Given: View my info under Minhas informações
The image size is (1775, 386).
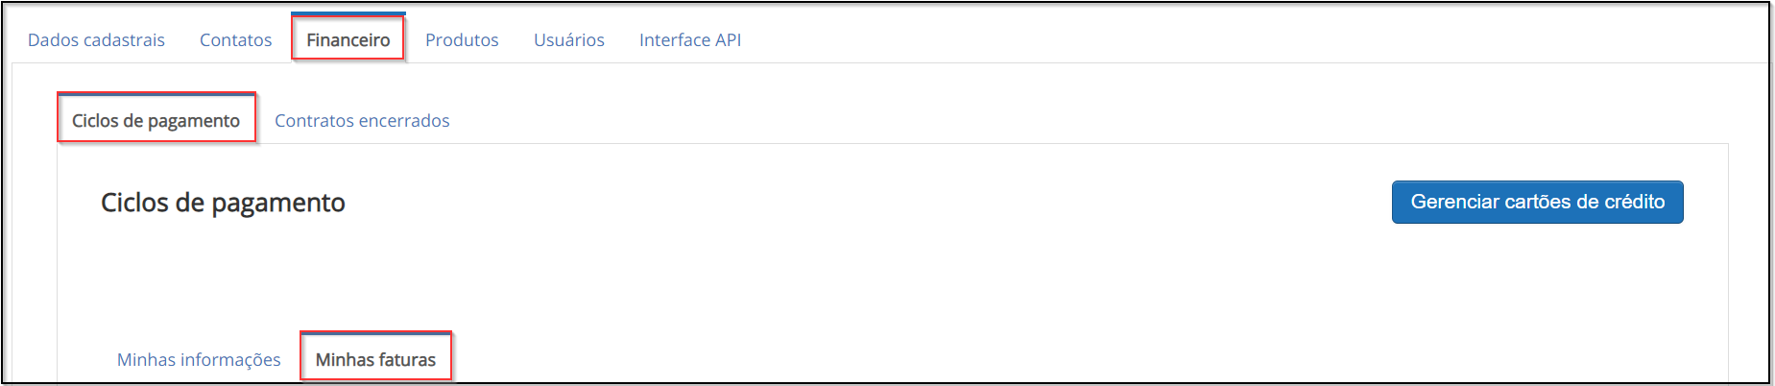Looking at the screenshot, I should (x=199, y=359).
